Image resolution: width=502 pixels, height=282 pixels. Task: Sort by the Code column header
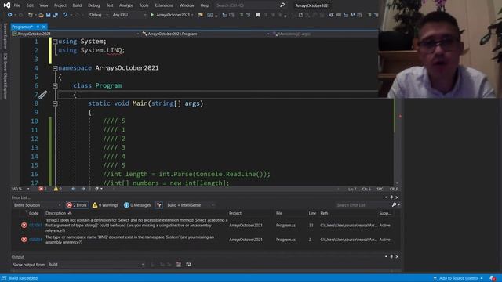(34, 213)
